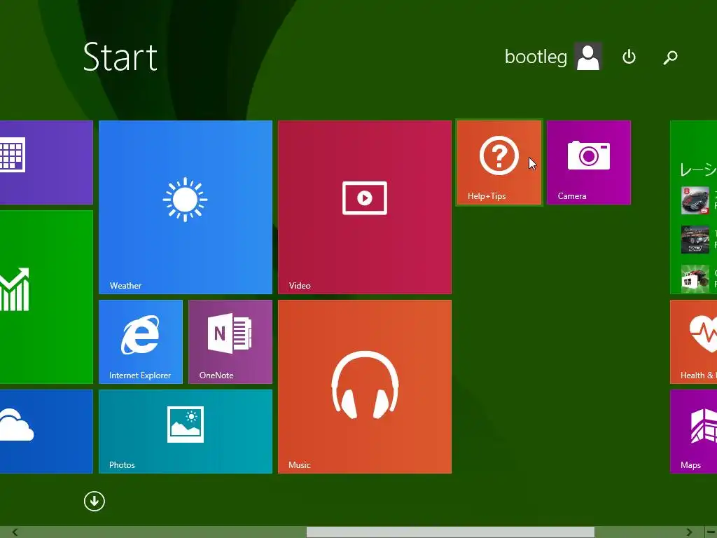Launch the Camera app tile

click(588, 163)
